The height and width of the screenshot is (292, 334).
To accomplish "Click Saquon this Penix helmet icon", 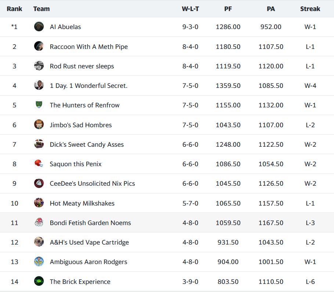I will pyautogui.click(x=39, y=164).
